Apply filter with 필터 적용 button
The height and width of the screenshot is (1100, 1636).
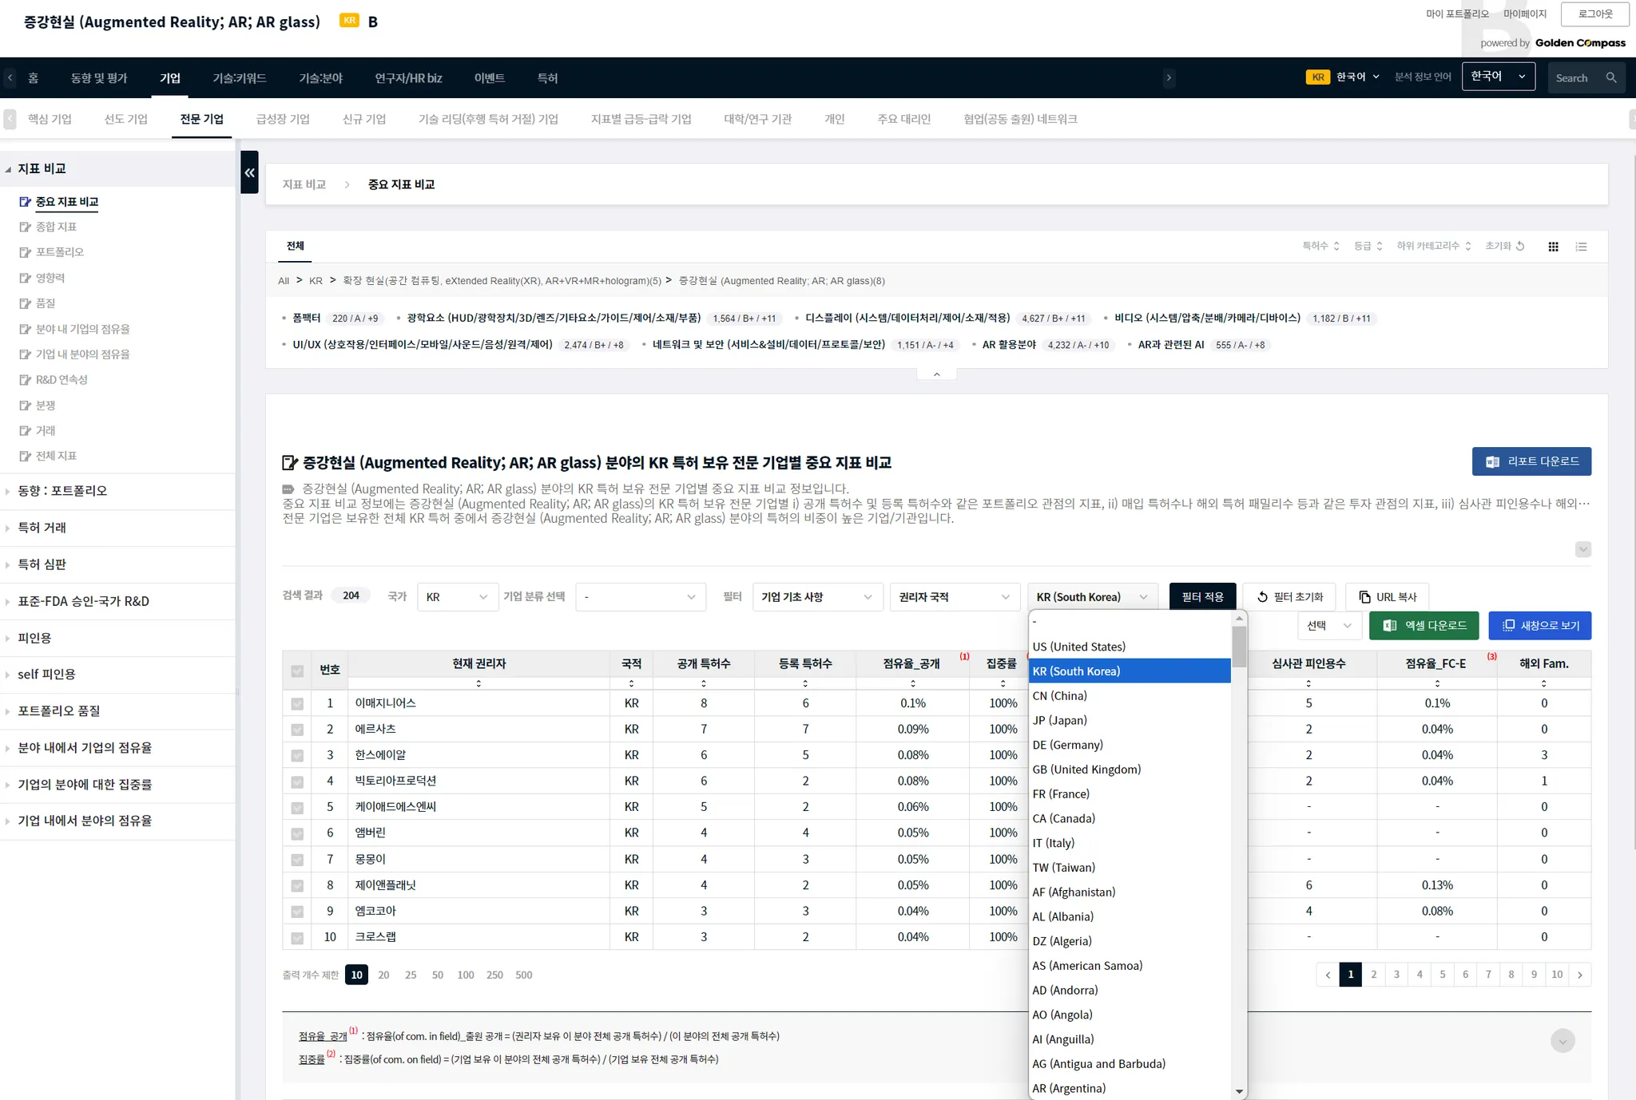coord(1202,597)
